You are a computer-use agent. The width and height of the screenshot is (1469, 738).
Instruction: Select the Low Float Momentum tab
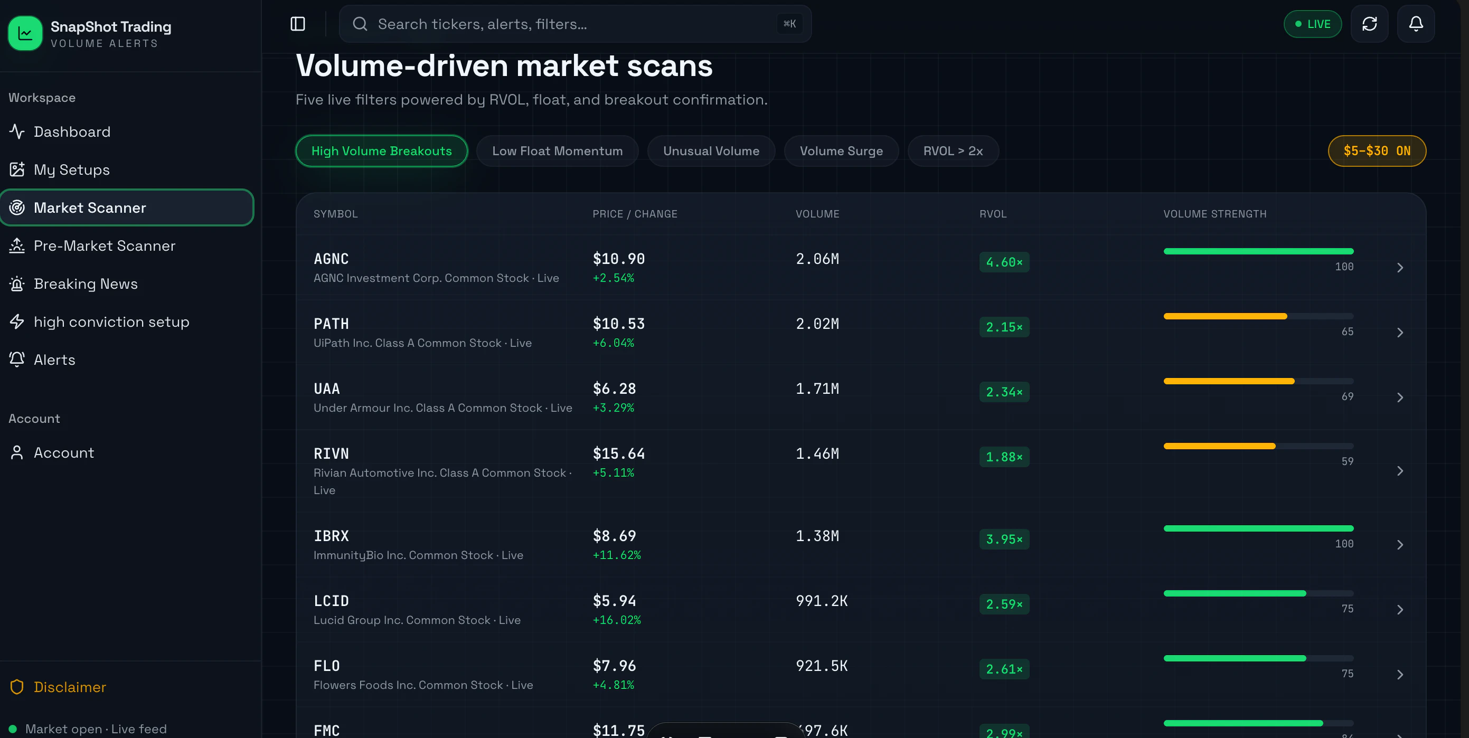coord(557,151)
